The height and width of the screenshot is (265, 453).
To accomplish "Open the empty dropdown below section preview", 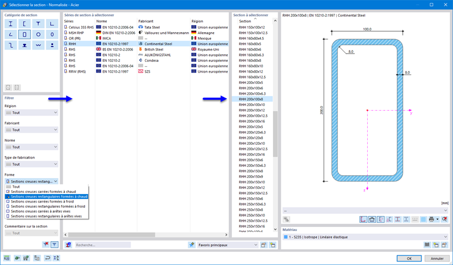I will point(365,210).
